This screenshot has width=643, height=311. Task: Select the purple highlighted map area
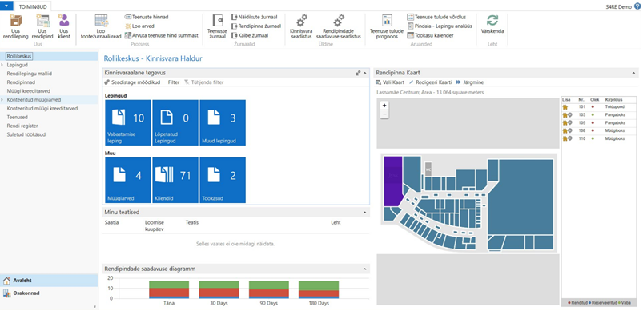393,181
